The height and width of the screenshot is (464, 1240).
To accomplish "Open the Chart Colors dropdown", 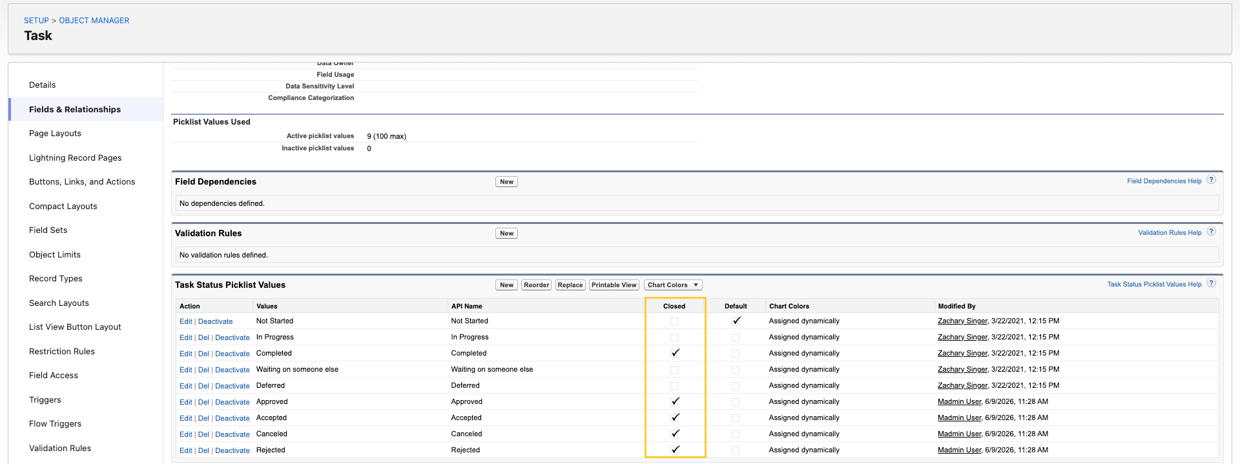I will pos(673,285).
